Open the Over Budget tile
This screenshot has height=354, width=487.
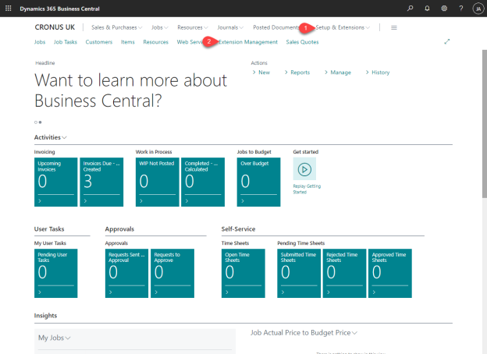(x=259, y=182)
